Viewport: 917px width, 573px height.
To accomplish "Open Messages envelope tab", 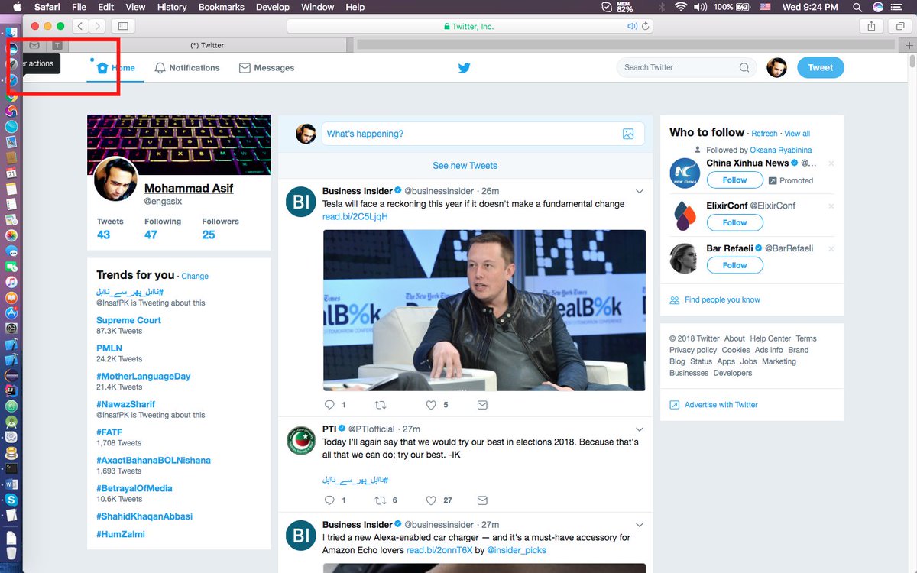I will click(x=267, y=67).
